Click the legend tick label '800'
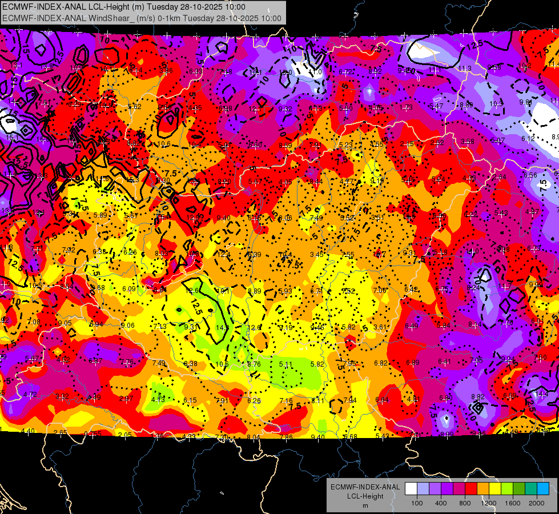This screenshot has height=514, width=559. [465, 503]
